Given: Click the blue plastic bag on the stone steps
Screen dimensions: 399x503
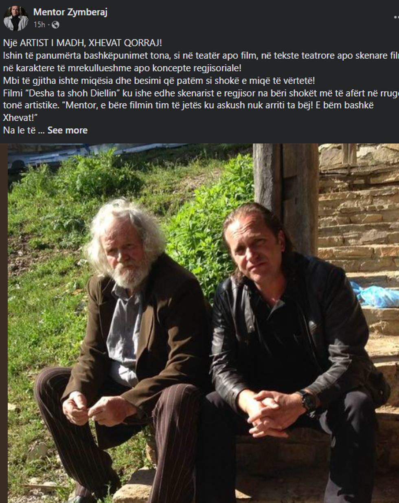Looking at the screenshot, I should coord(374,295).
